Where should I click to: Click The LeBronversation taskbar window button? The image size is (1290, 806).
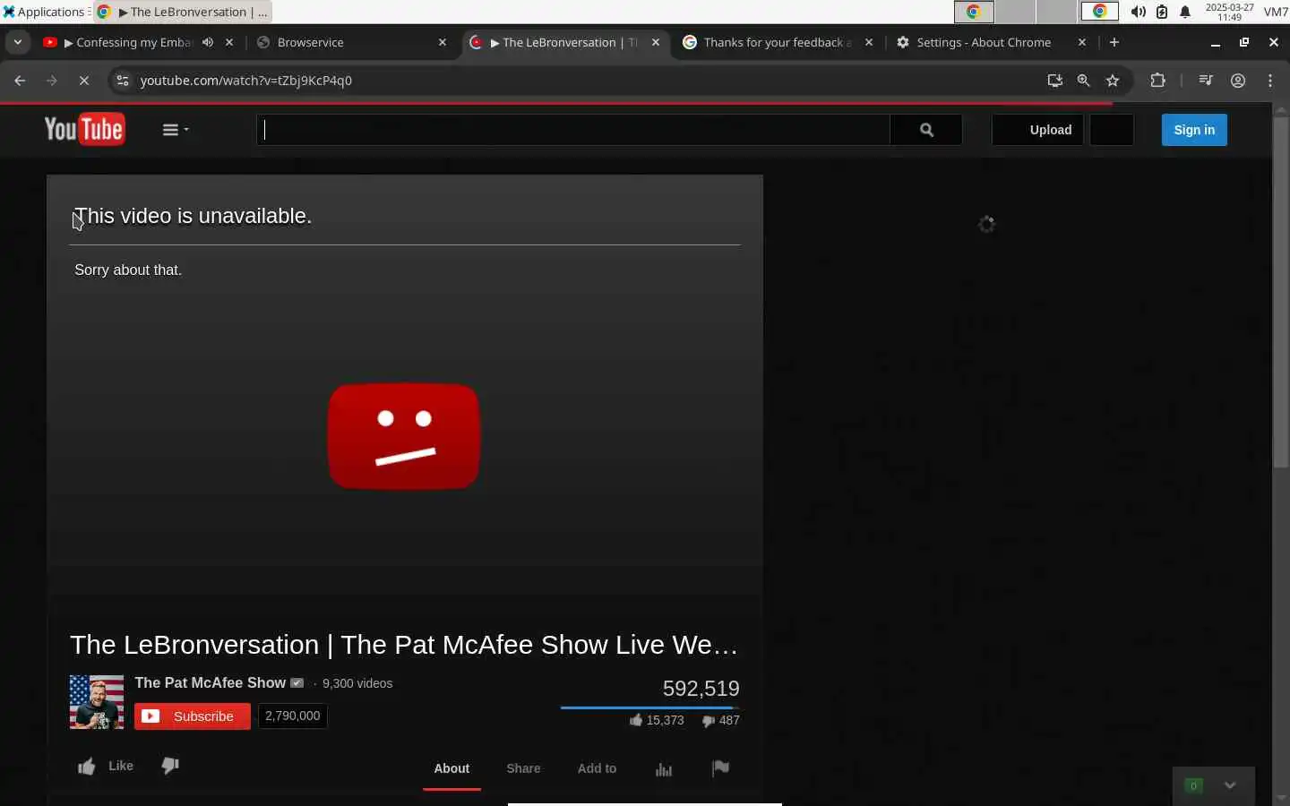point(183,12)
